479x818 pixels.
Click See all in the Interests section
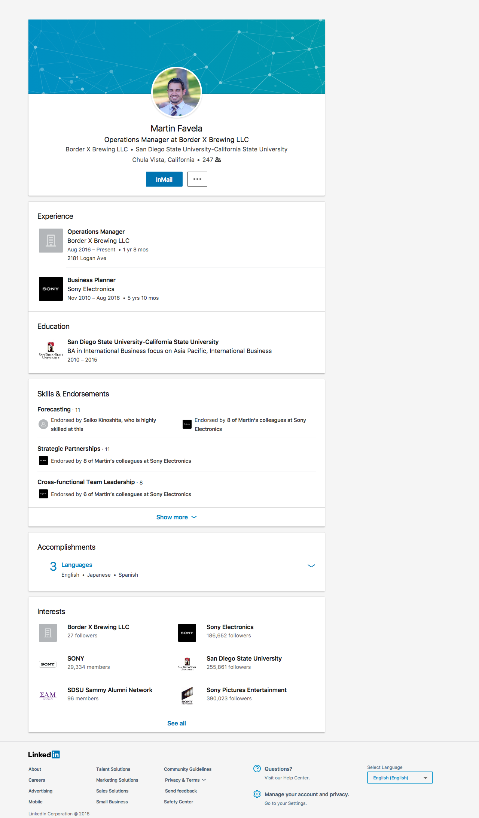176,723
